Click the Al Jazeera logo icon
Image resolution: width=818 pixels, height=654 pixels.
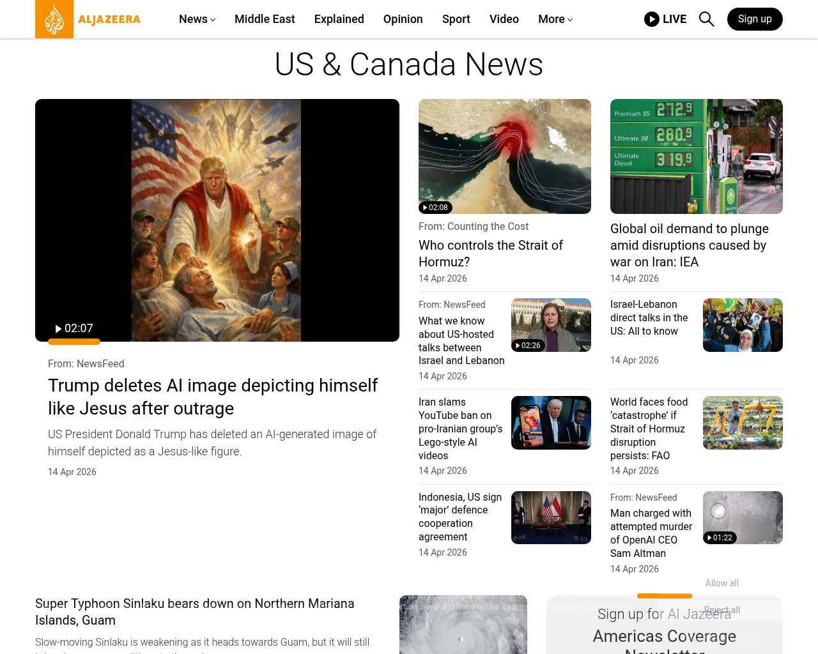click(54, 19)
